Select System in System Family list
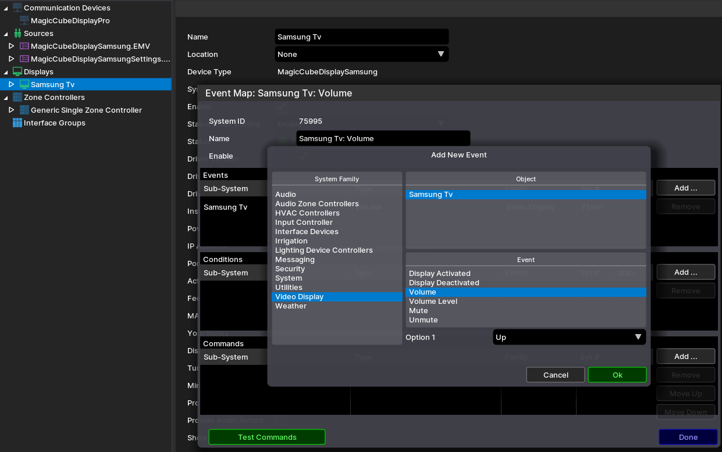 337,278
